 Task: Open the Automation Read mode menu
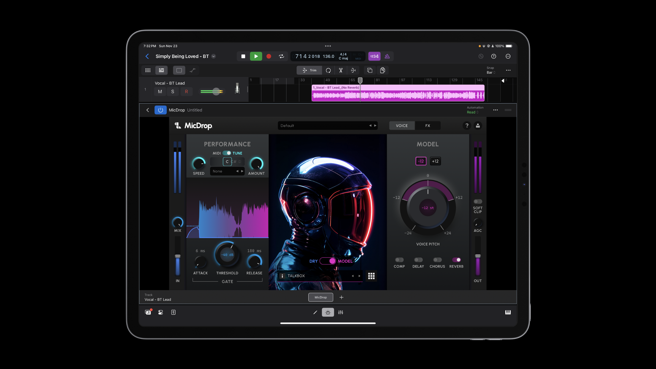click(472, 112)
